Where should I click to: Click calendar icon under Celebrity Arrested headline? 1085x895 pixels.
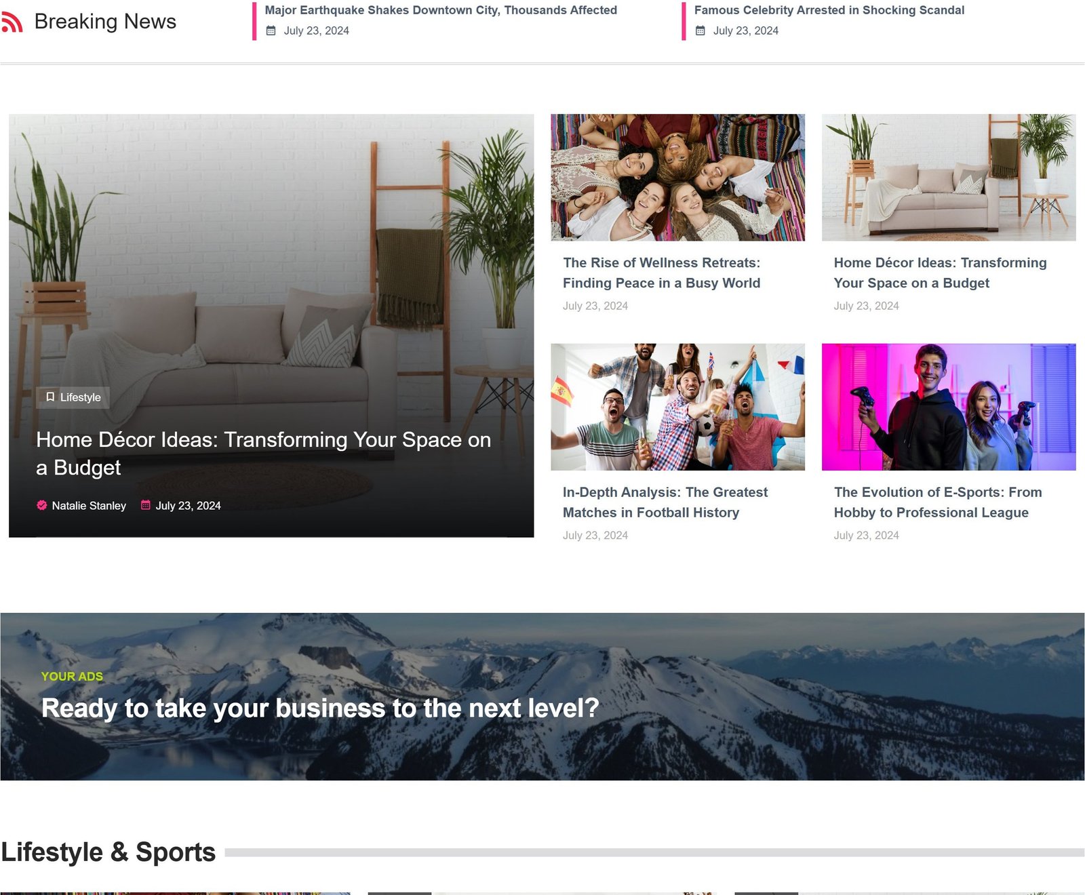click(x=700, y=31)
